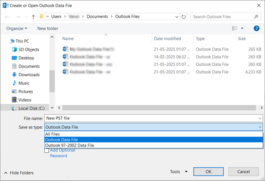Go up one folder level
Image resolution: width=265 pixels, height=181 pixels.
pyautogui.click(x=33, y=17)
